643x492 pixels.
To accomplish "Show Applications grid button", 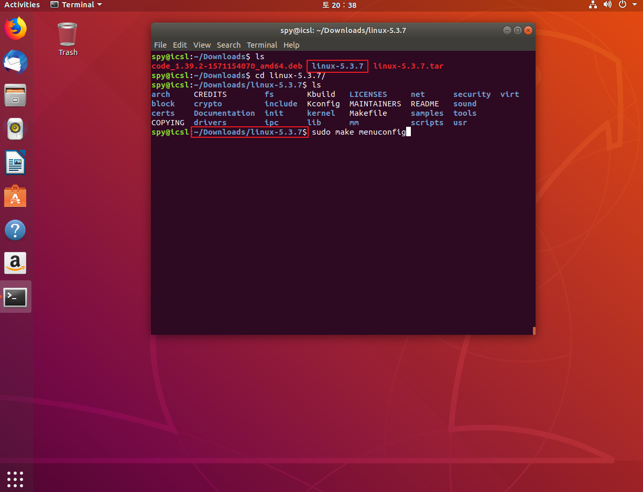I will 15,479.
